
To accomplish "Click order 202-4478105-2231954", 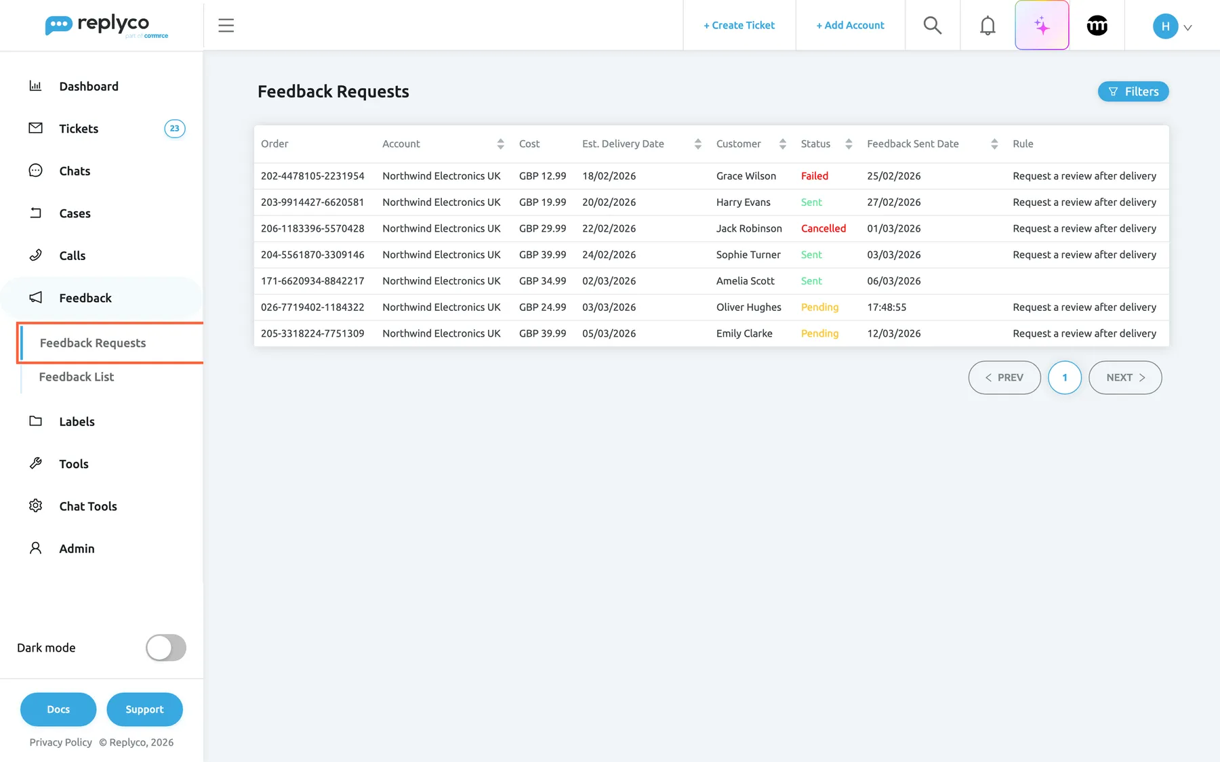I will [312, 175].
